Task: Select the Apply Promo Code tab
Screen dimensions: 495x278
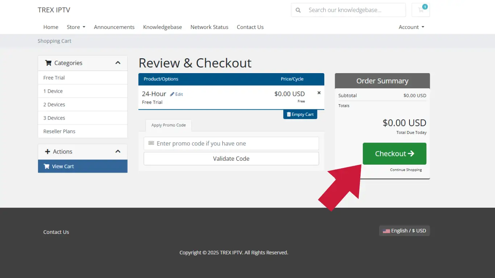Action: point(169,125)
